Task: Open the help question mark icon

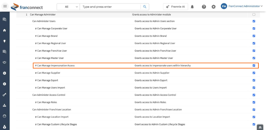Action: [204, 7]
